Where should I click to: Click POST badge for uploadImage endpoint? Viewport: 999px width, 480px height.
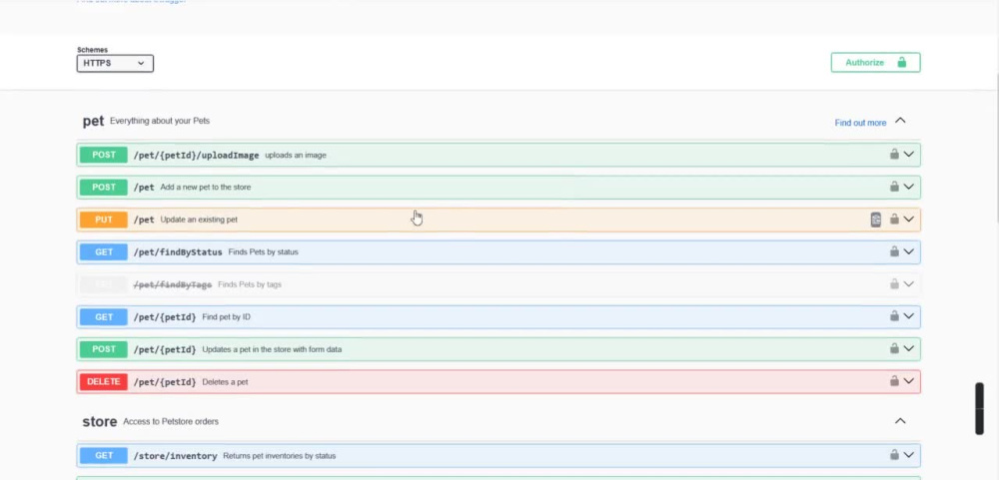click(x=103, y=155)
